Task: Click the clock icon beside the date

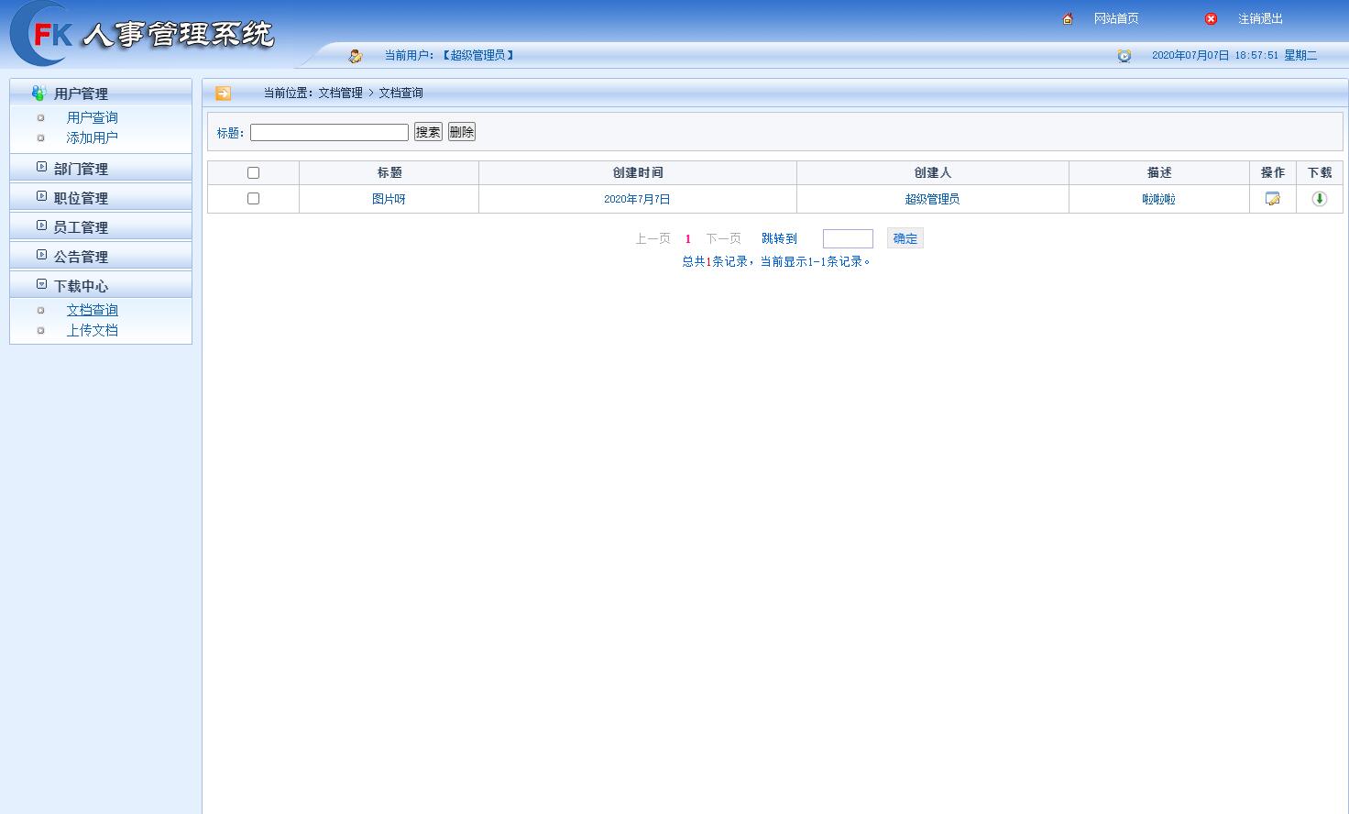Action: pos(1124,56)
